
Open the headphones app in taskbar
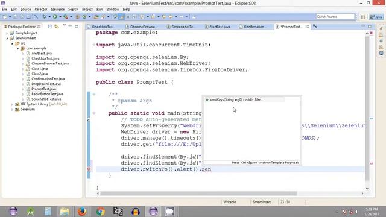point(135,212)
